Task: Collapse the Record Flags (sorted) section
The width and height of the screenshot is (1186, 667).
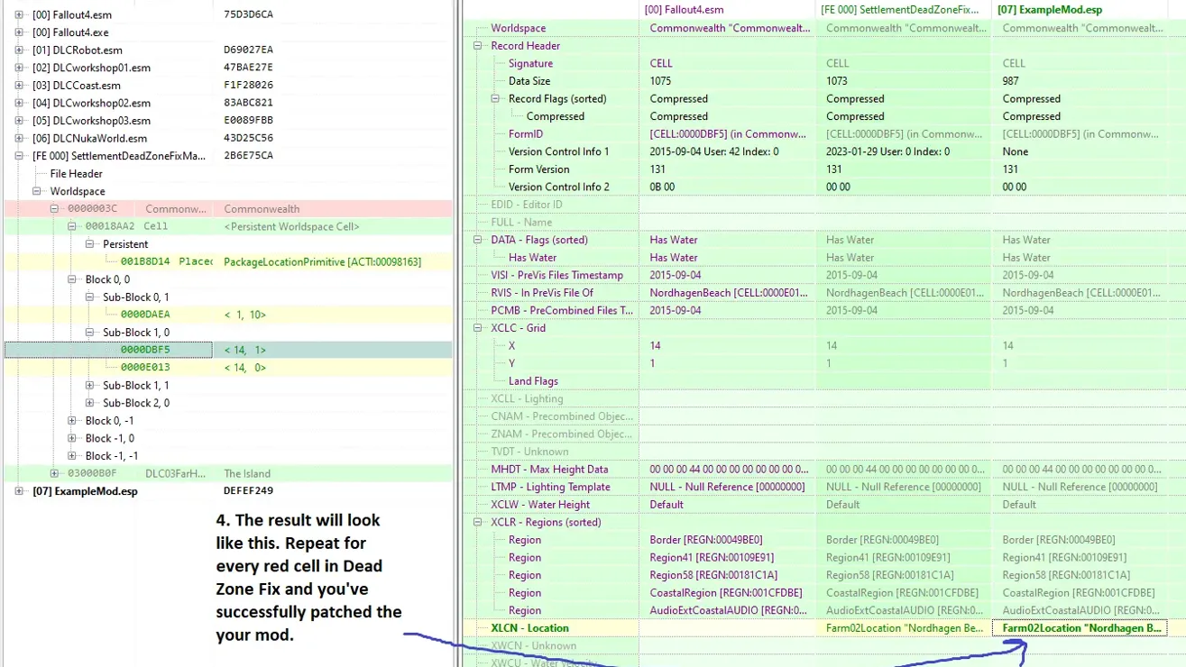Action: 495,99
